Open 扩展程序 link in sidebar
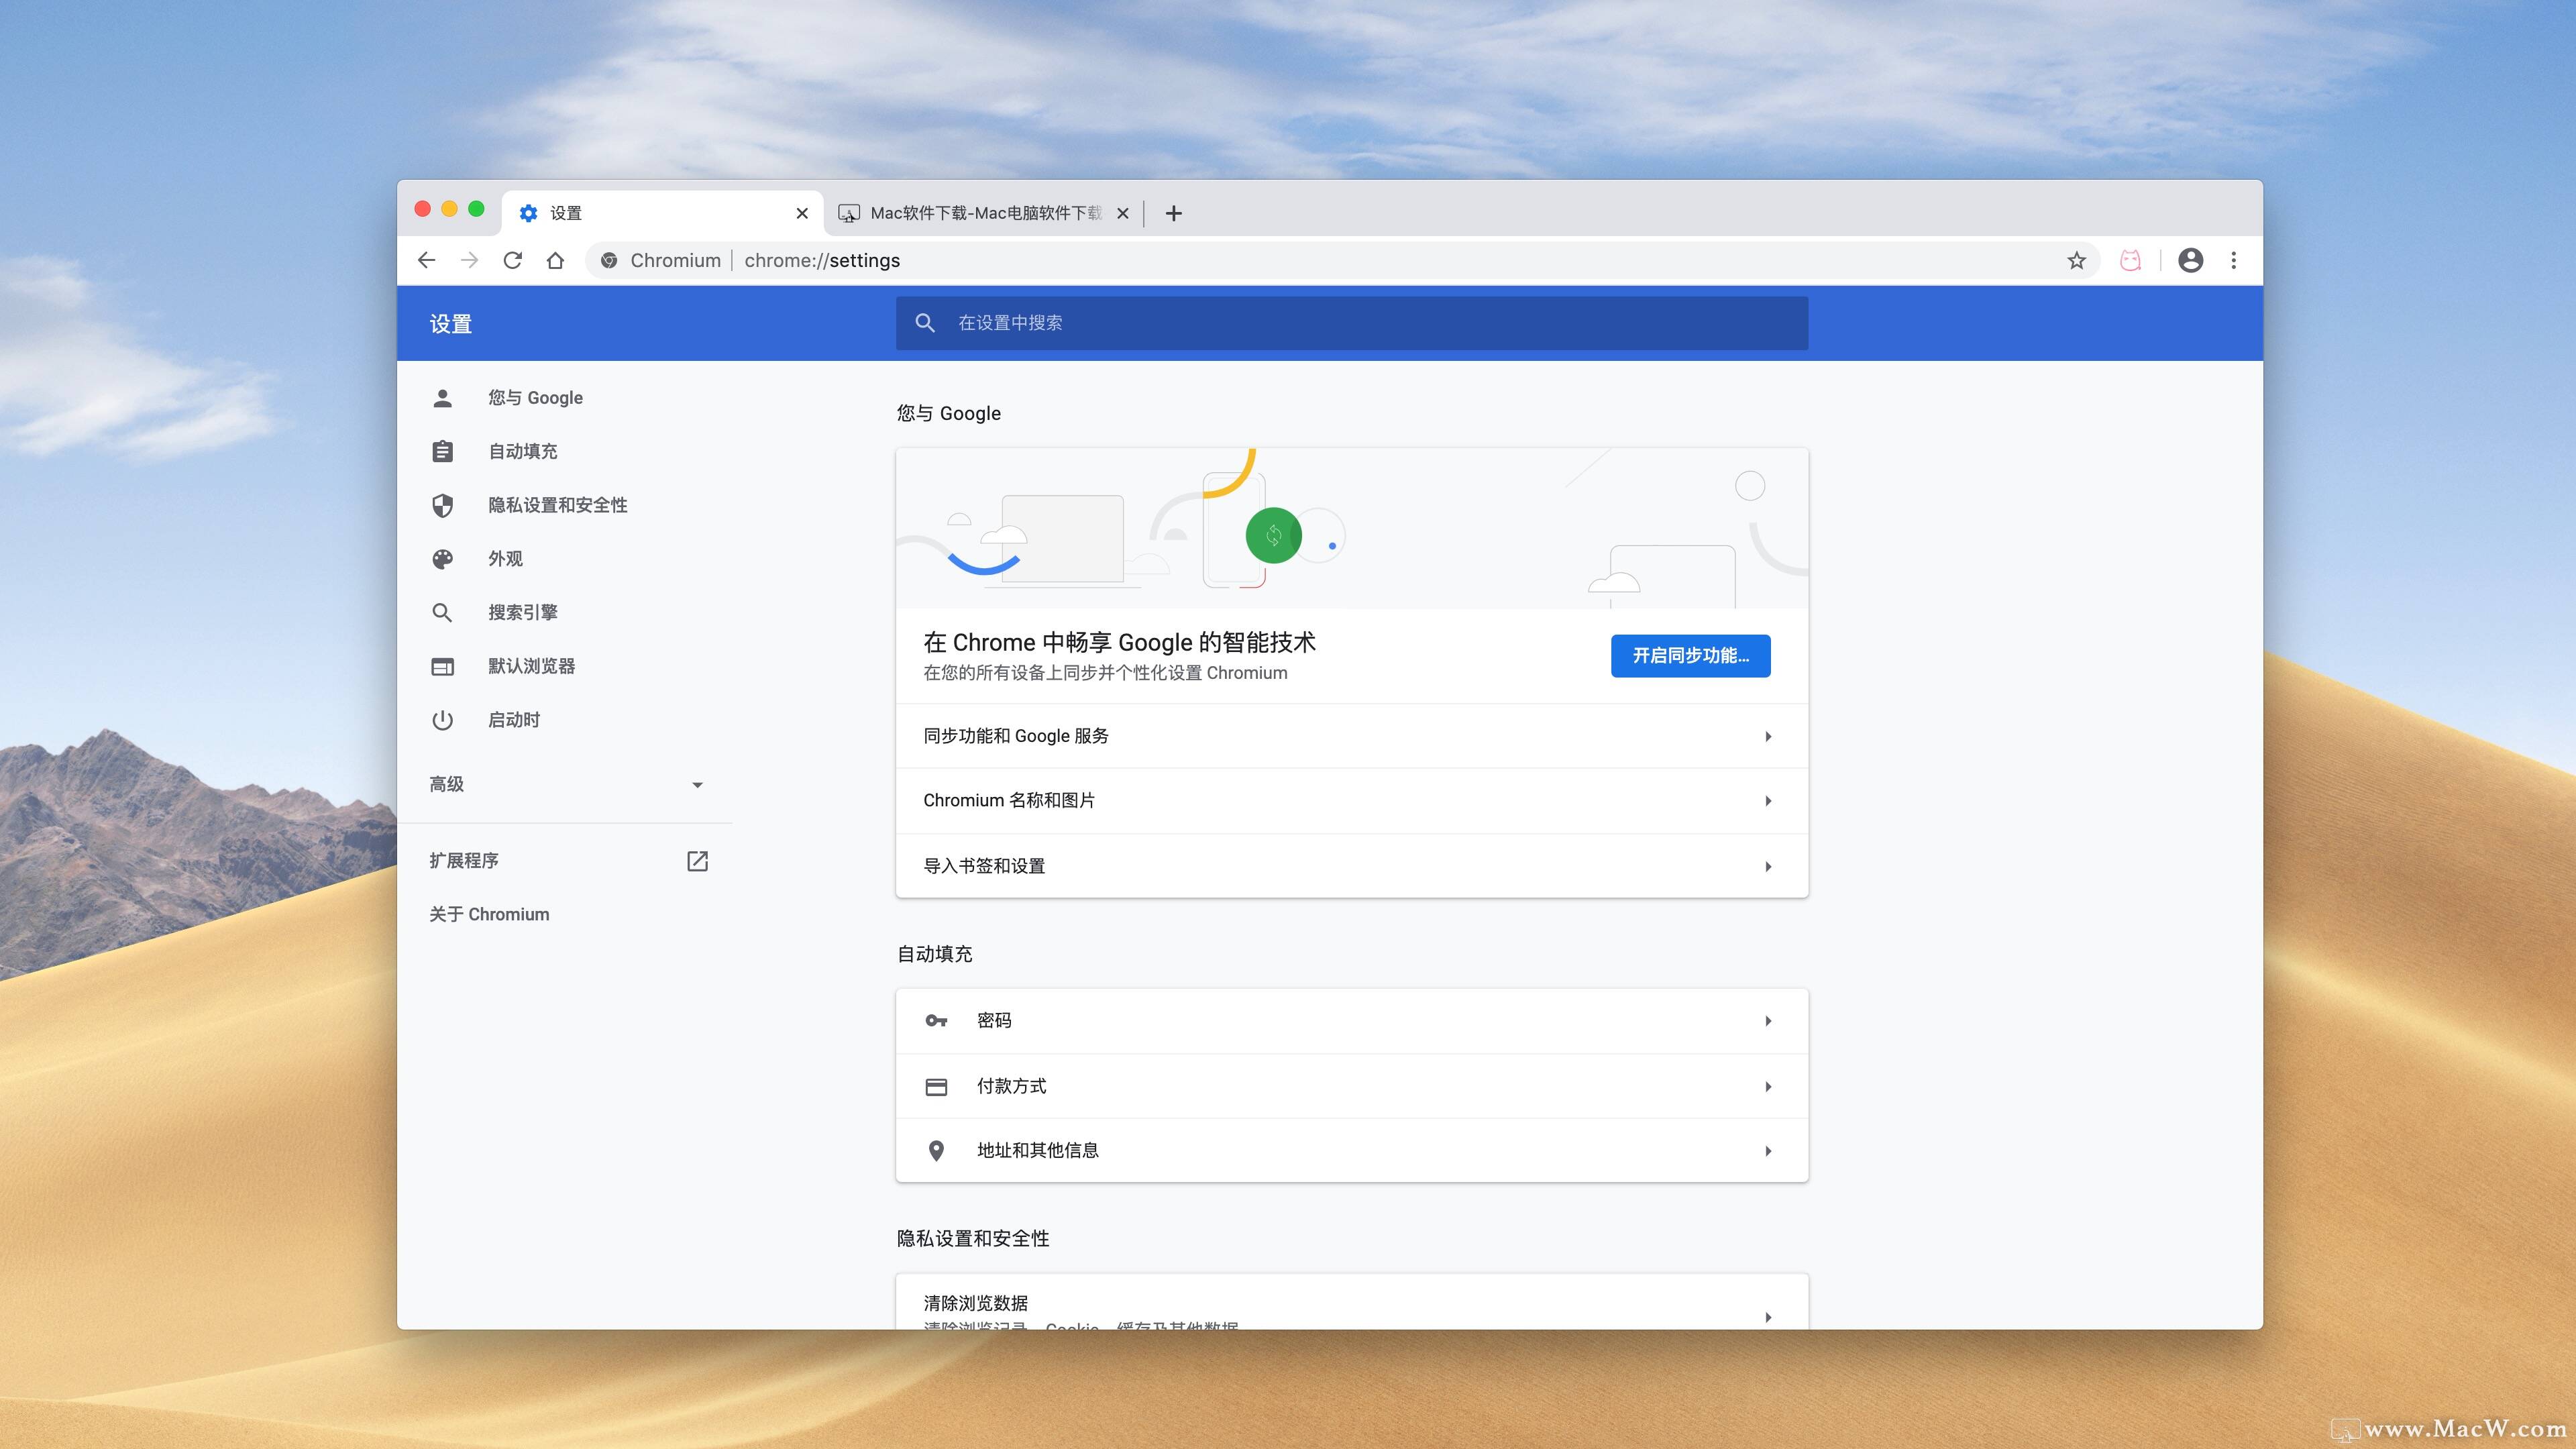 [464, 861]
